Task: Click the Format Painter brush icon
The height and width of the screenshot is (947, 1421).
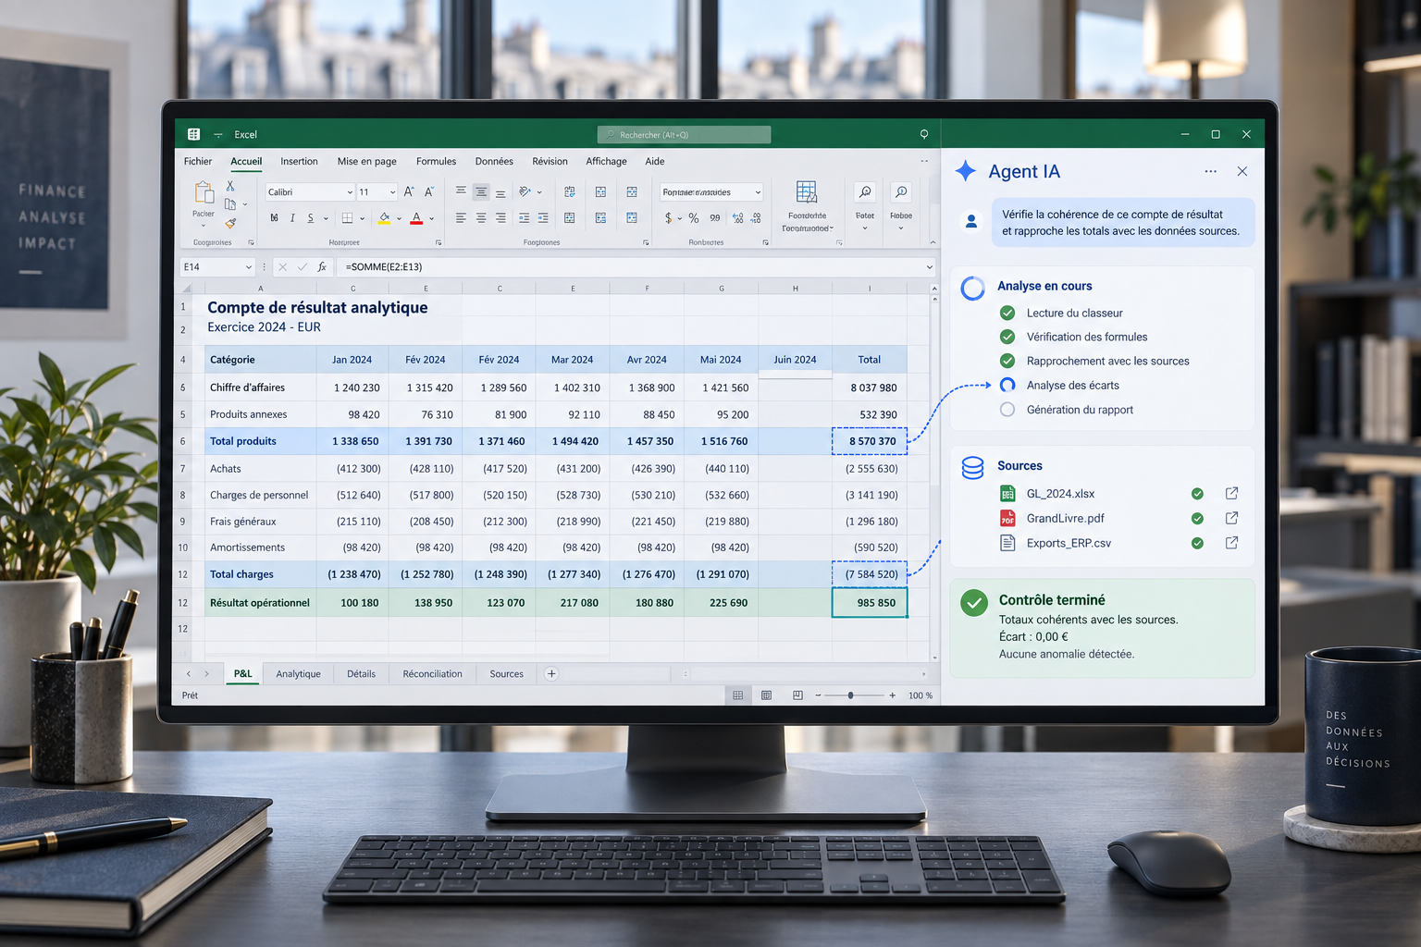Action: [230, 223]
